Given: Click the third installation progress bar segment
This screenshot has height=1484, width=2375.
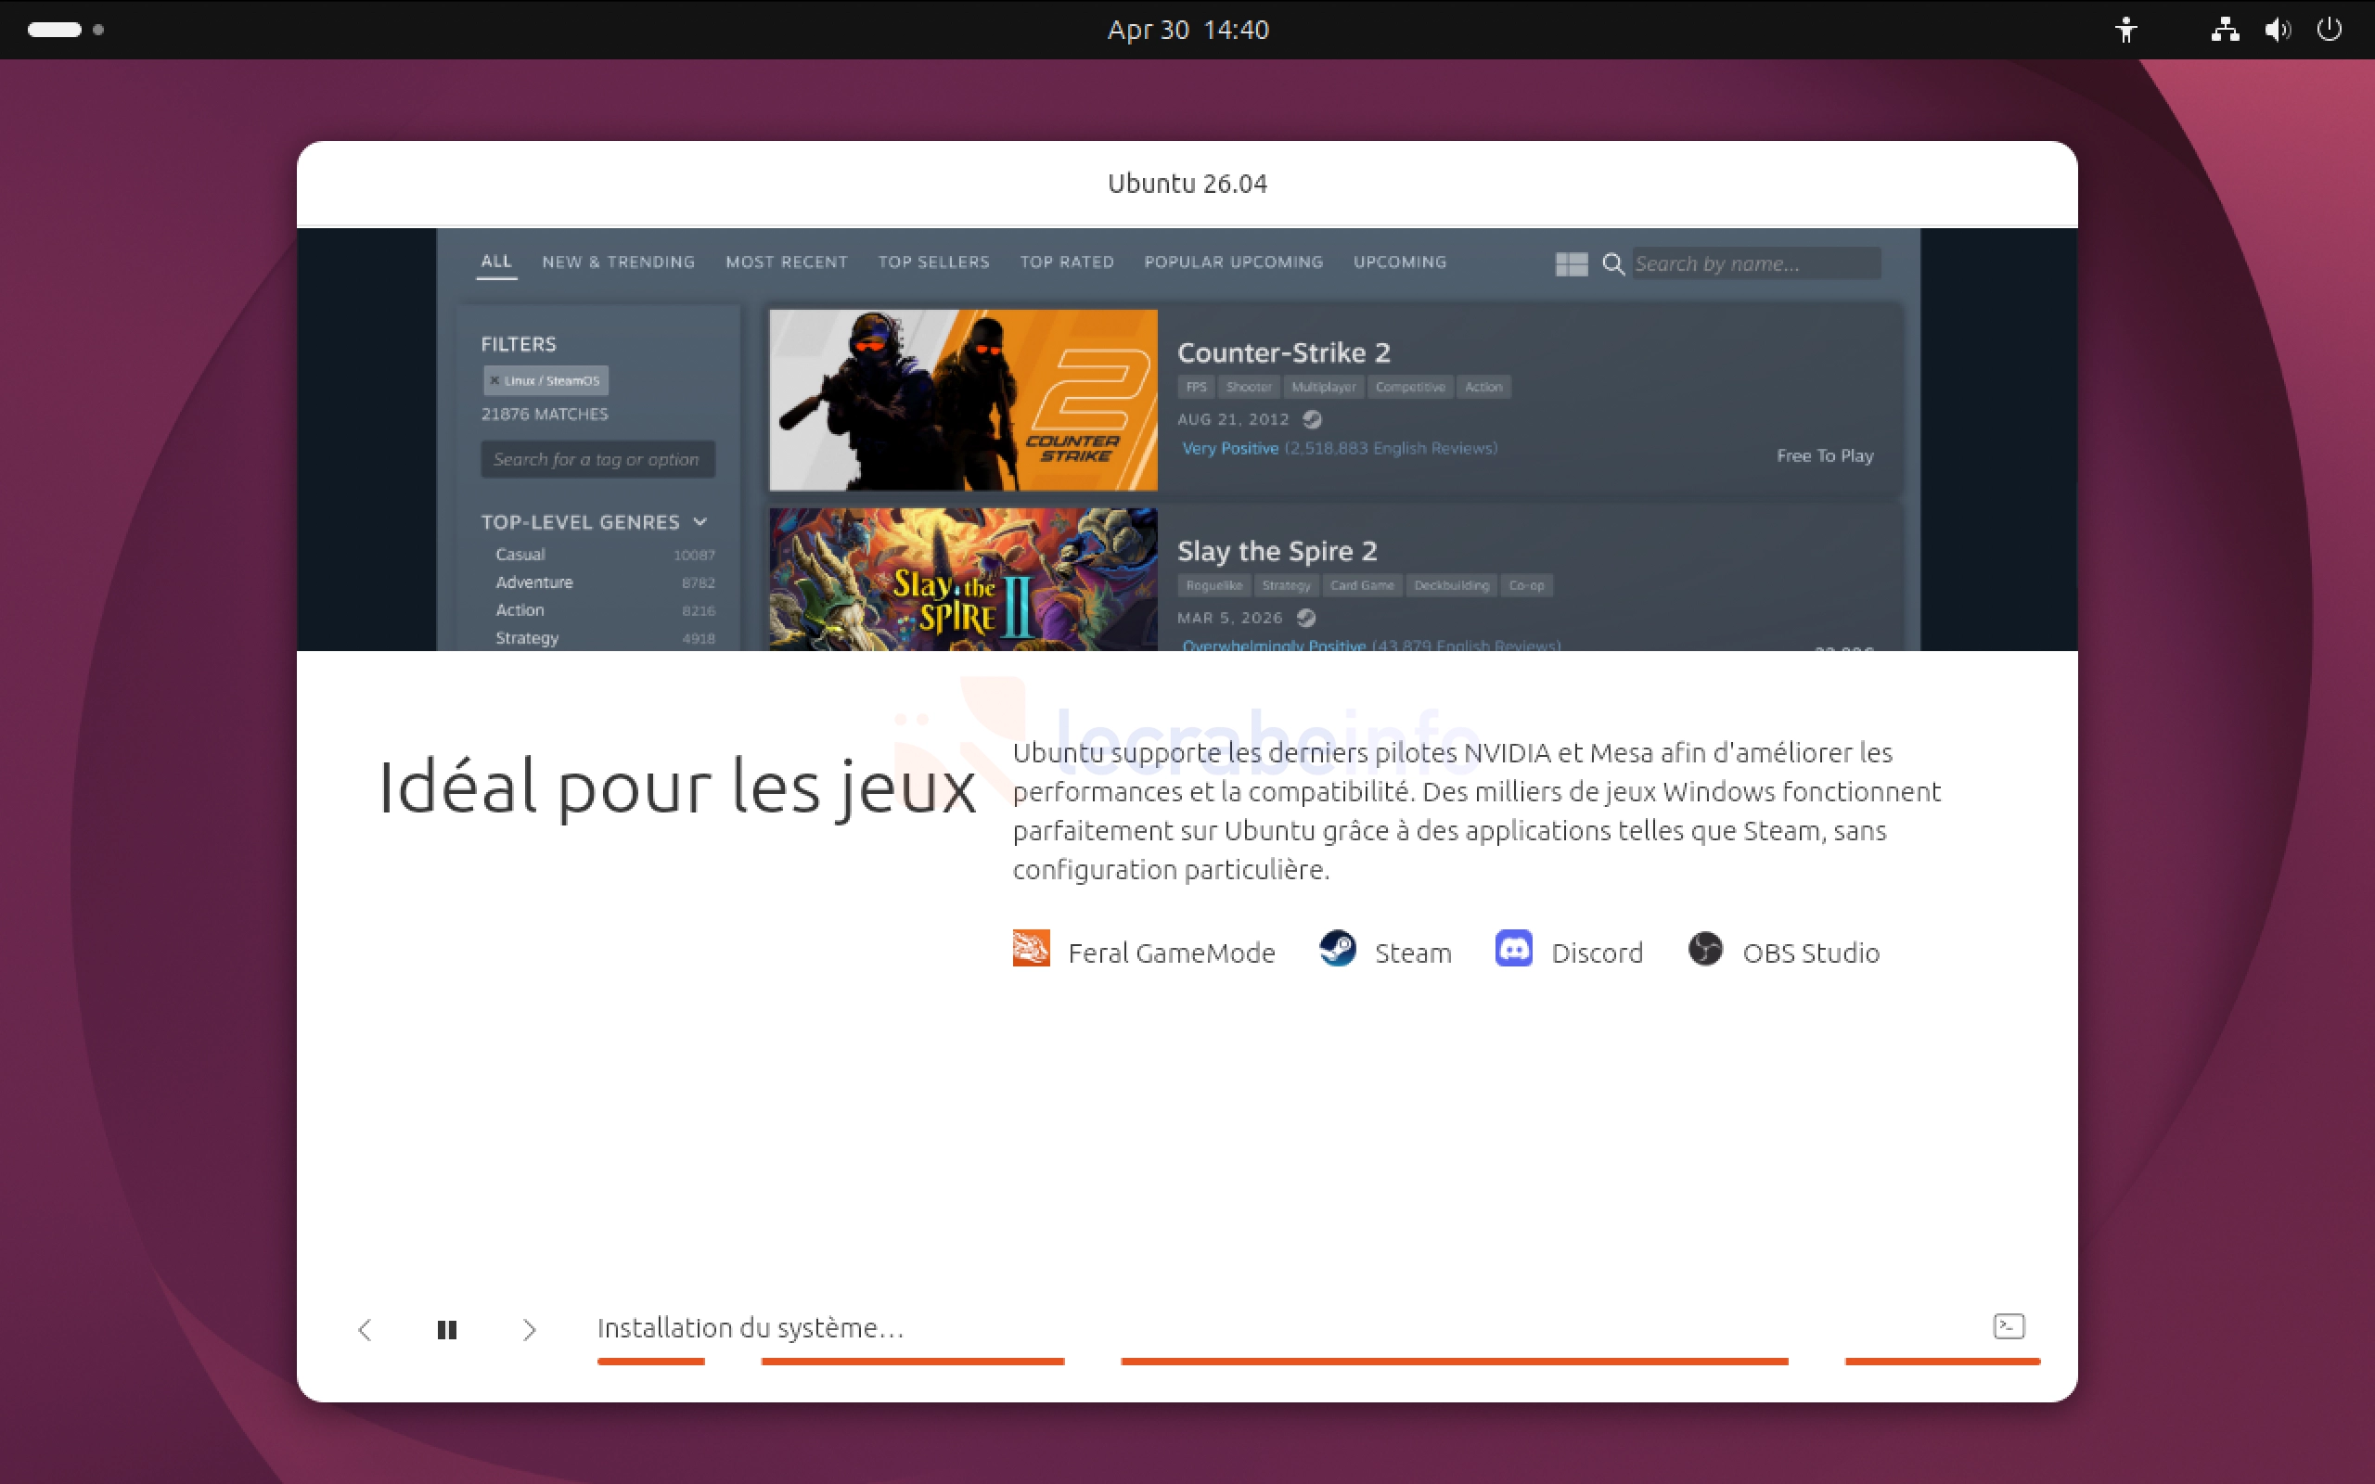Looking at the screenshot, I should pos(1454,1361).
